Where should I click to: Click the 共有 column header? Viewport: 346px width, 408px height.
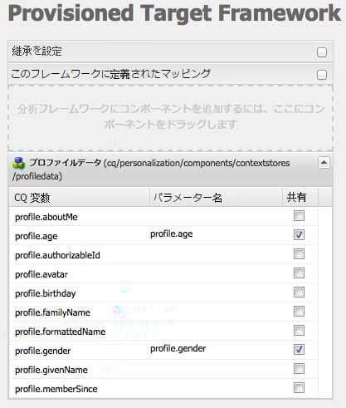tap(300, 198)
